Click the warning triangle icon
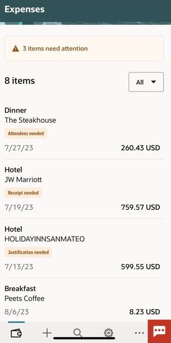 point(16,48)
